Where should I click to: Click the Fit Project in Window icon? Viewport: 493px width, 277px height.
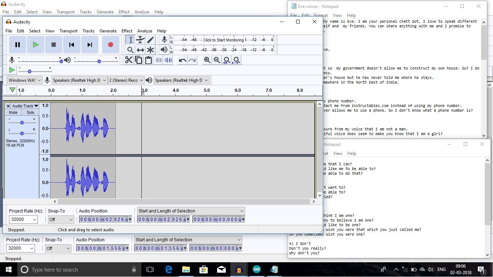[x=236, y=60]
